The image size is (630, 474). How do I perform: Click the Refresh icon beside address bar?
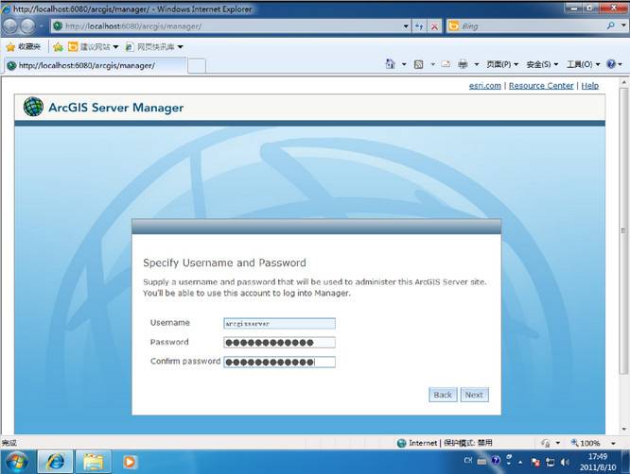tap(419, 26)
